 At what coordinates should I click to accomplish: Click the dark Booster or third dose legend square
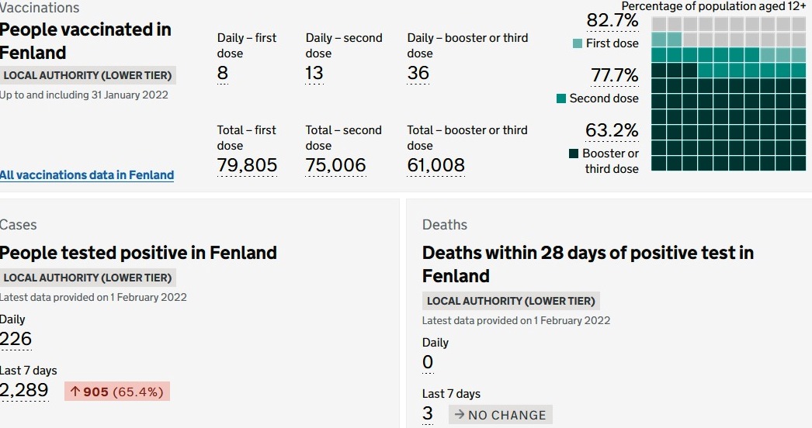coord(574,154)
